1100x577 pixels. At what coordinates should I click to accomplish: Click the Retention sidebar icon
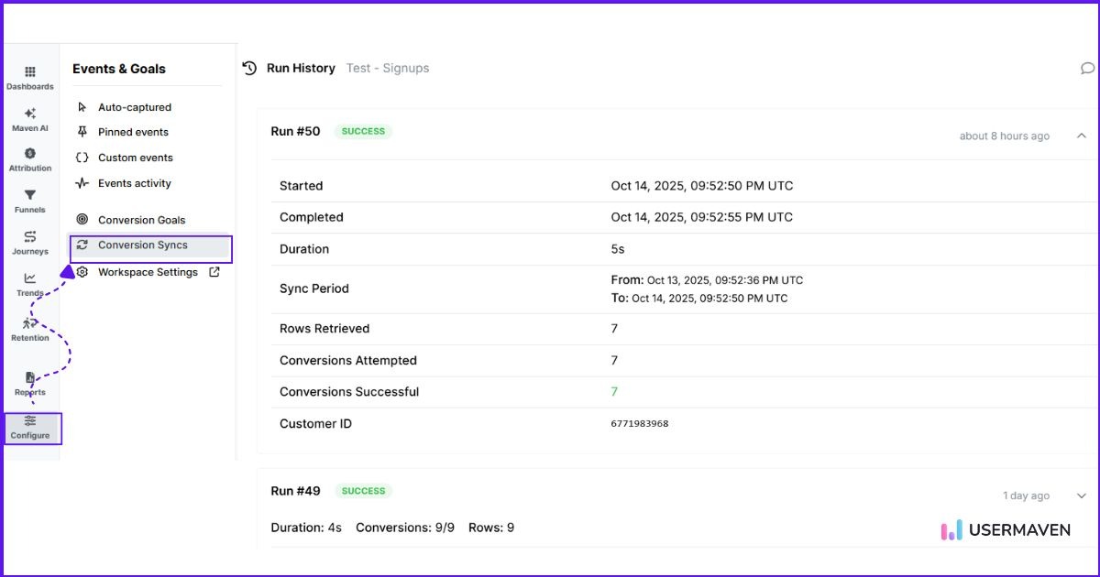click(x=30, y=329)
